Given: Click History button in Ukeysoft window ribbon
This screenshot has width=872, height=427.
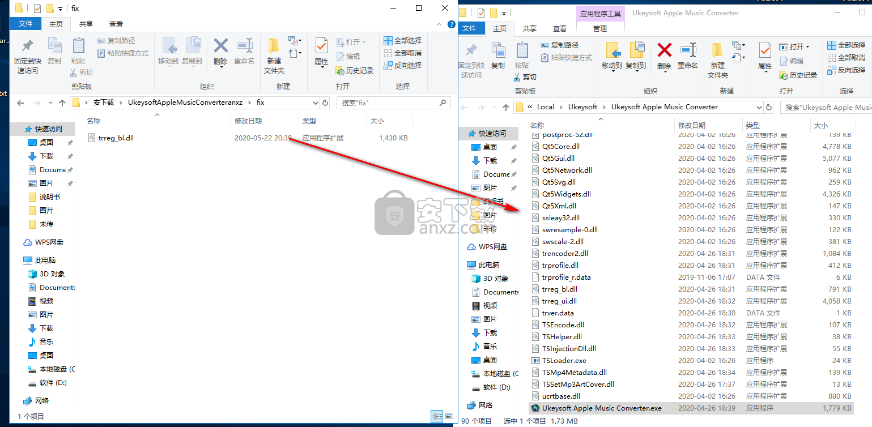Looking at the screenshot, I should pyautogui.click(x=798, y=75).
